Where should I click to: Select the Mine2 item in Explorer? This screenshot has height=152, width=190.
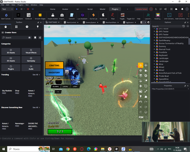[161, 67]
